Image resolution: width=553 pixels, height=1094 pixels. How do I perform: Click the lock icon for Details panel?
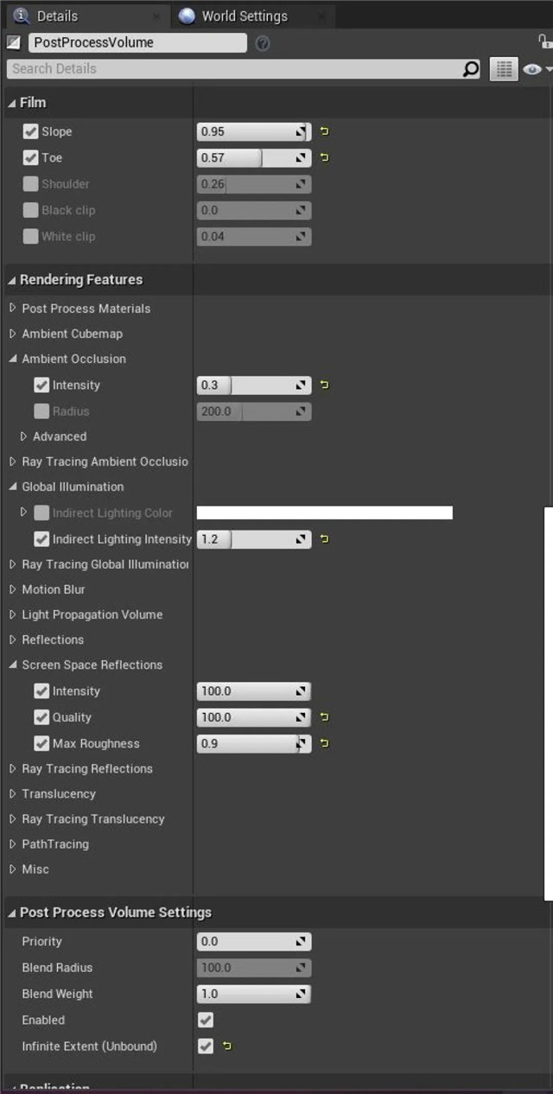[x=544, y=41]
